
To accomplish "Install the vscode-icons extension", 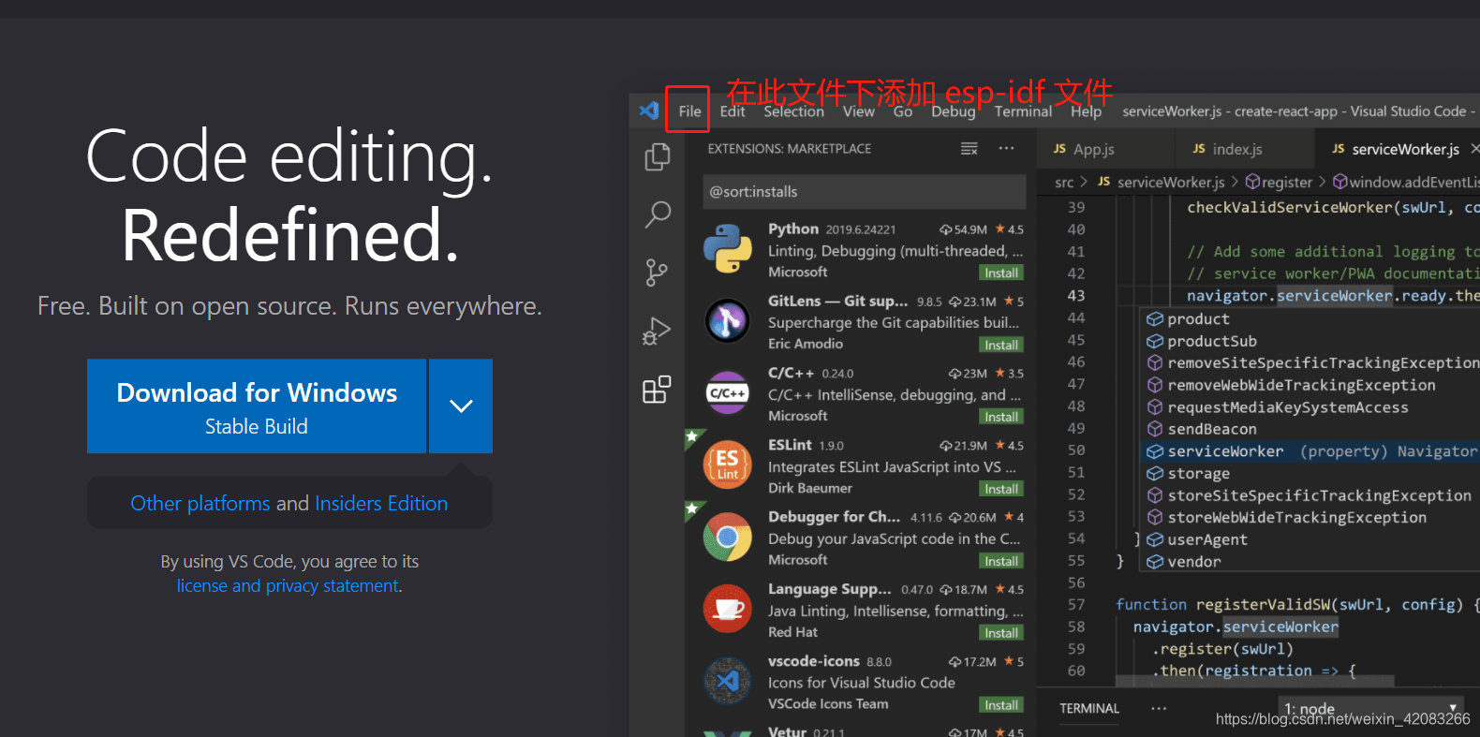I will (x=1001, y=705).
